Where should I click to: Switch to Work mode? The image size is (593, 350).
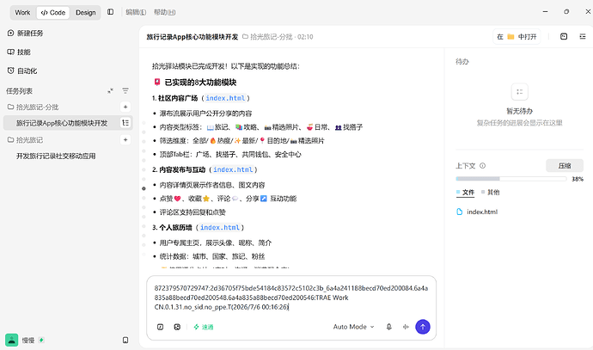click(x=22, y=13)
